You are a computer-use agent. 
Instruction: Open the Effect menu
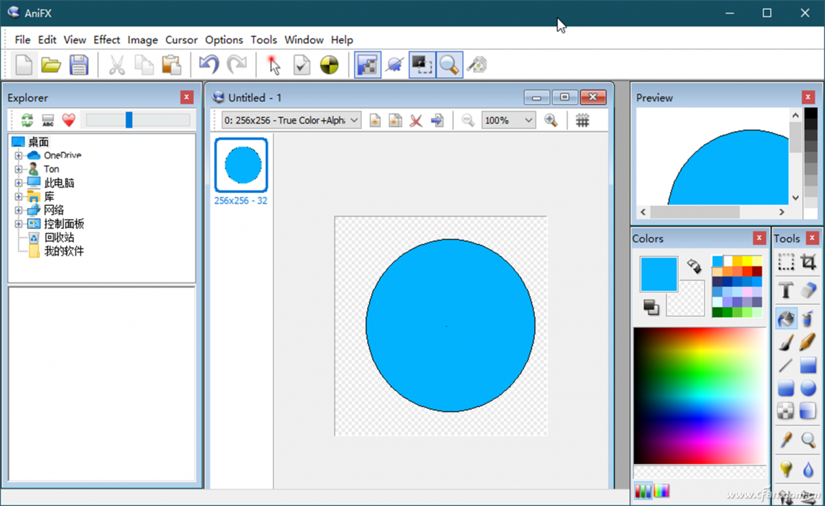click(107, 40)
